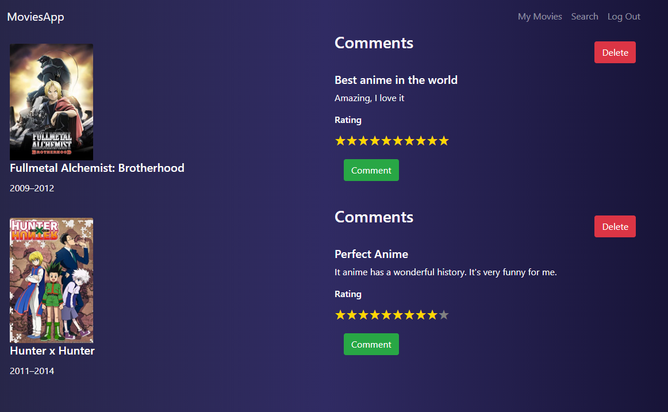The image size is (668, 412).
Task: Click Comment button under Perfect Anime review
Action: (371, 344)
